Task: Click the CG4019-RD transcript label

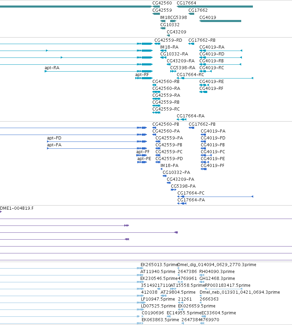Action: 212,54
